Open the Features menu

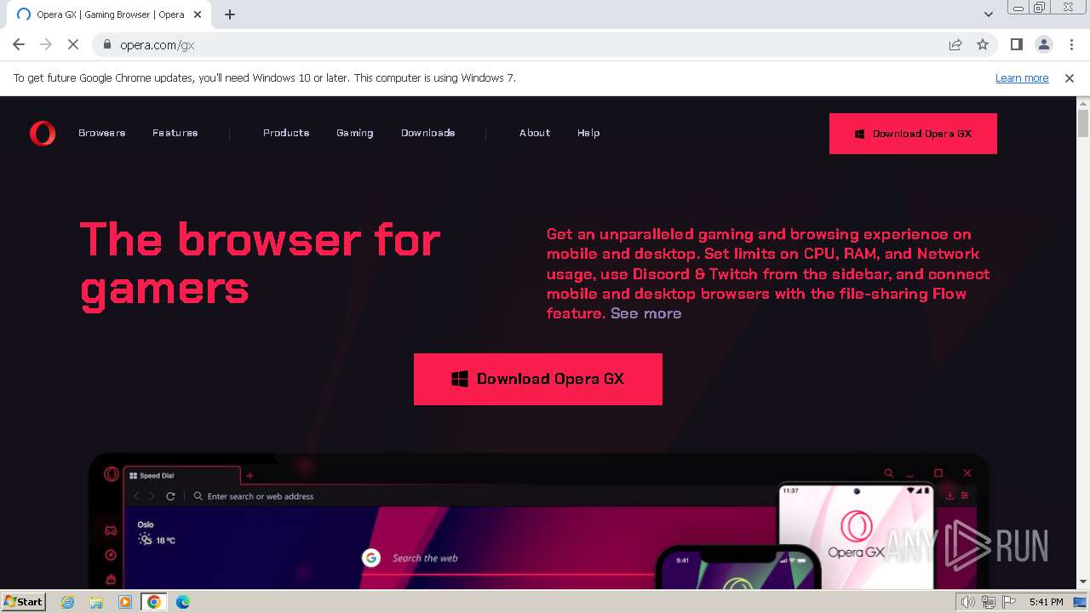pos(175,133)
